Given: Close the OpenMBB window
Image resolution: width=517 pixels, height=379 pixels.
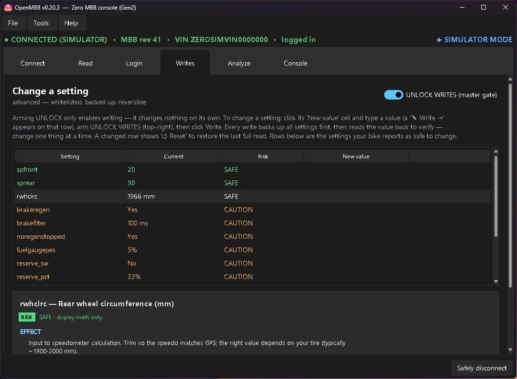Looking at the screenshot, I should click(x=506, y=7).
